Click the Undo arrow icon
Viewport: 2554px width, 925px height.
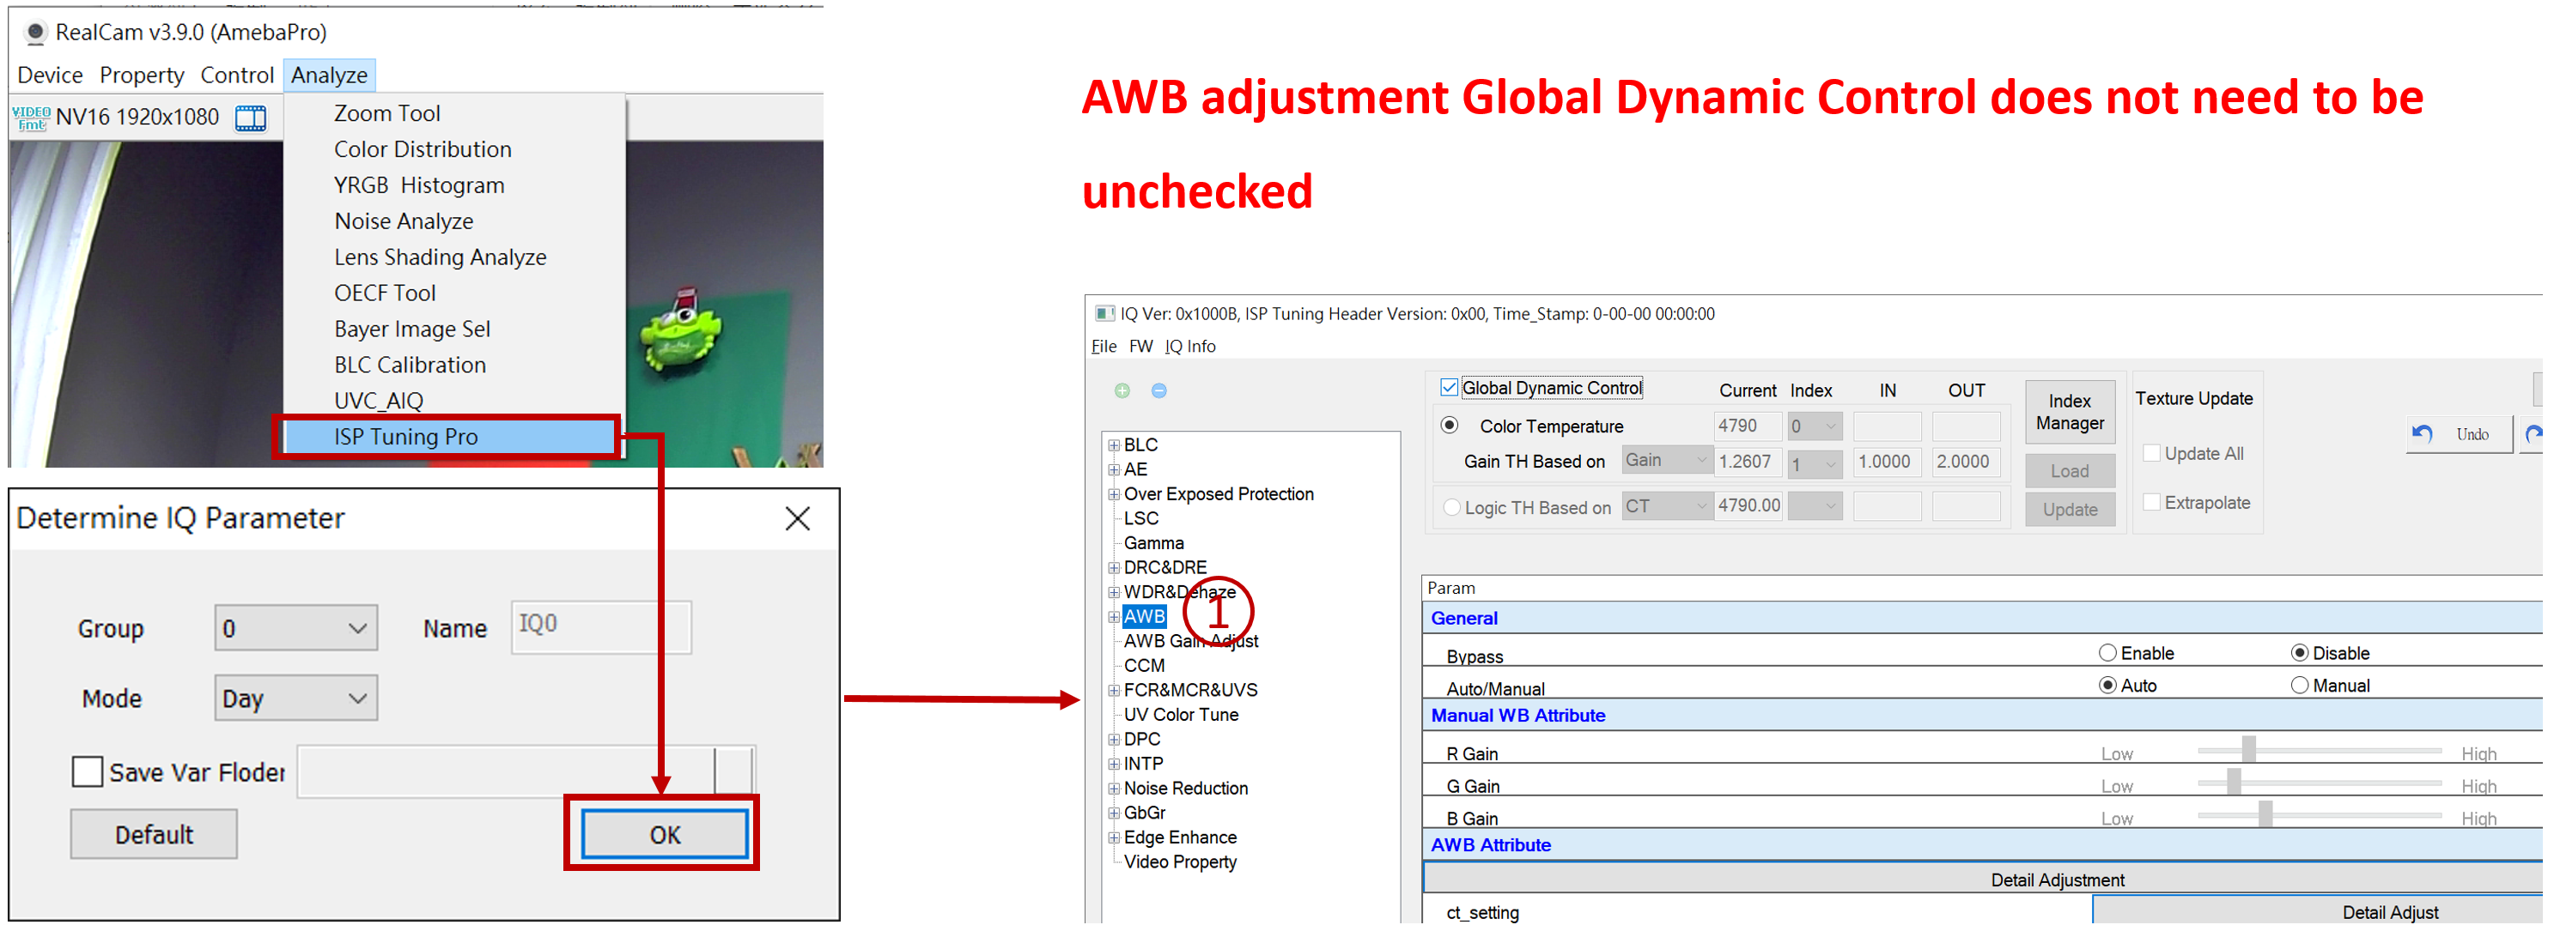(2422, 434)
